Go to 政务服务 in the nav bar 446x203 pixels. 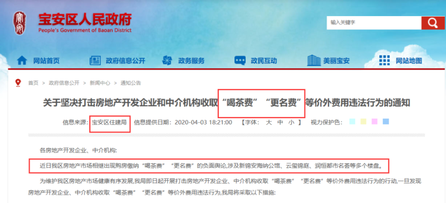191,61
